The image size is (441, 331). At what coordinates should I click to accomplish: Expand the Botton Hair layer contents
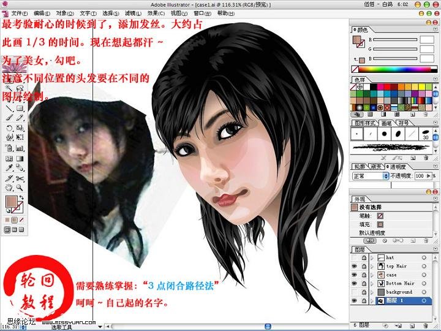(x=372, y=283)
